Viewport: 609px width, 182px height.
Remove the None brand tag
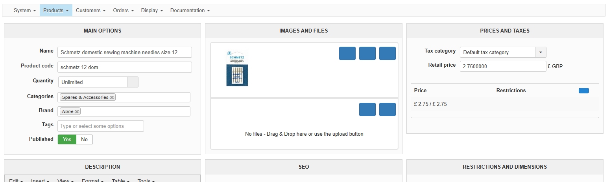(77, 111)
